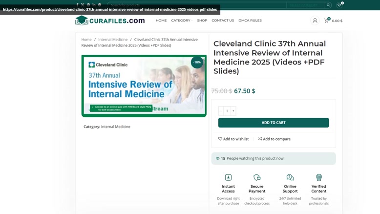This screenshot has width=380, height=214.
Task: Click the 'Online Support' label
Action: click(290, 189)
